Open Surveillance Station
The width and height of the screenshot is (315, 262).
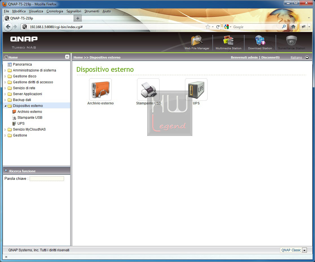pos(292,43)
